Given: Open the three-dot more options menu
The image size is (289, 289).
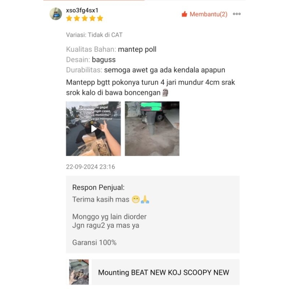Looking at the screenshot, I should point(237,14).
